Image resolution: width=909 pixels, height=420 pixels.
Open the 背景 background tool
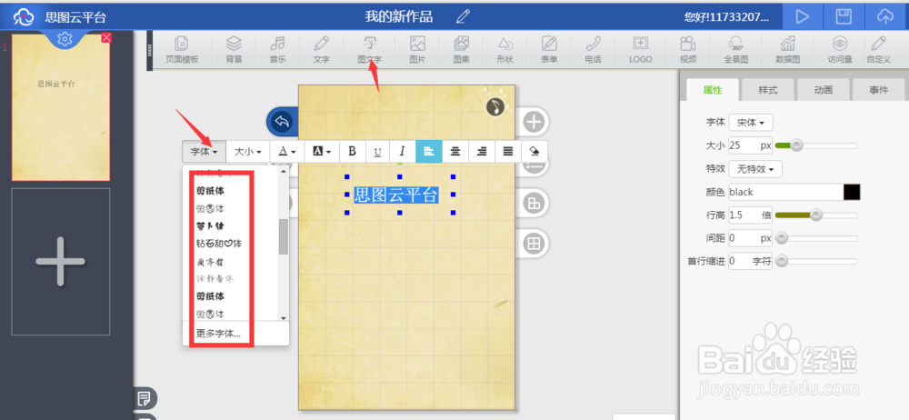(234, 49)
